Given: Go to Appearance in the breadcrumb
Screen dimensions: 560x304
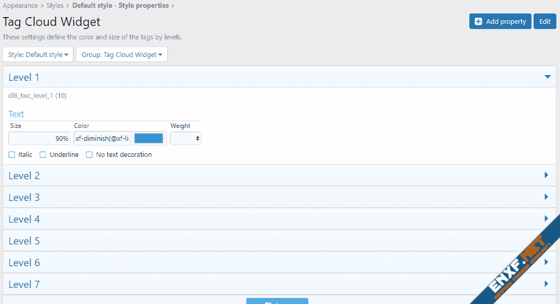Looking at the screenshot, I should 20,6.
